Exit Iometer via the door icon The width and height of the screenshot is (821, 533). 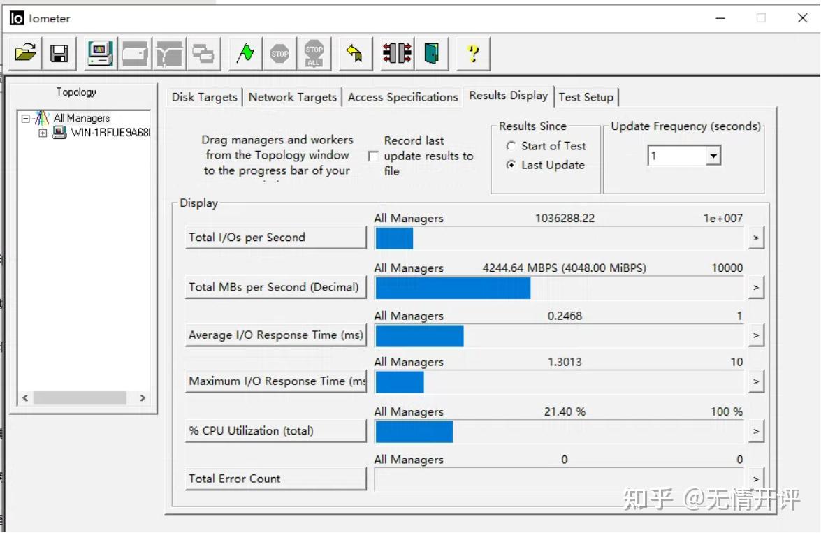pos(431,53)
